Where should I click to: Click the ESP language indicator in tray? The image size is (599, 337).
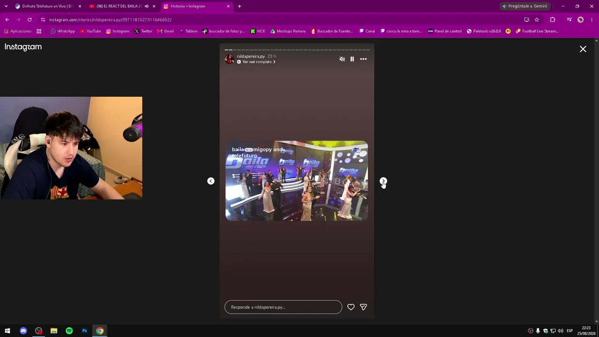point(570,331)
